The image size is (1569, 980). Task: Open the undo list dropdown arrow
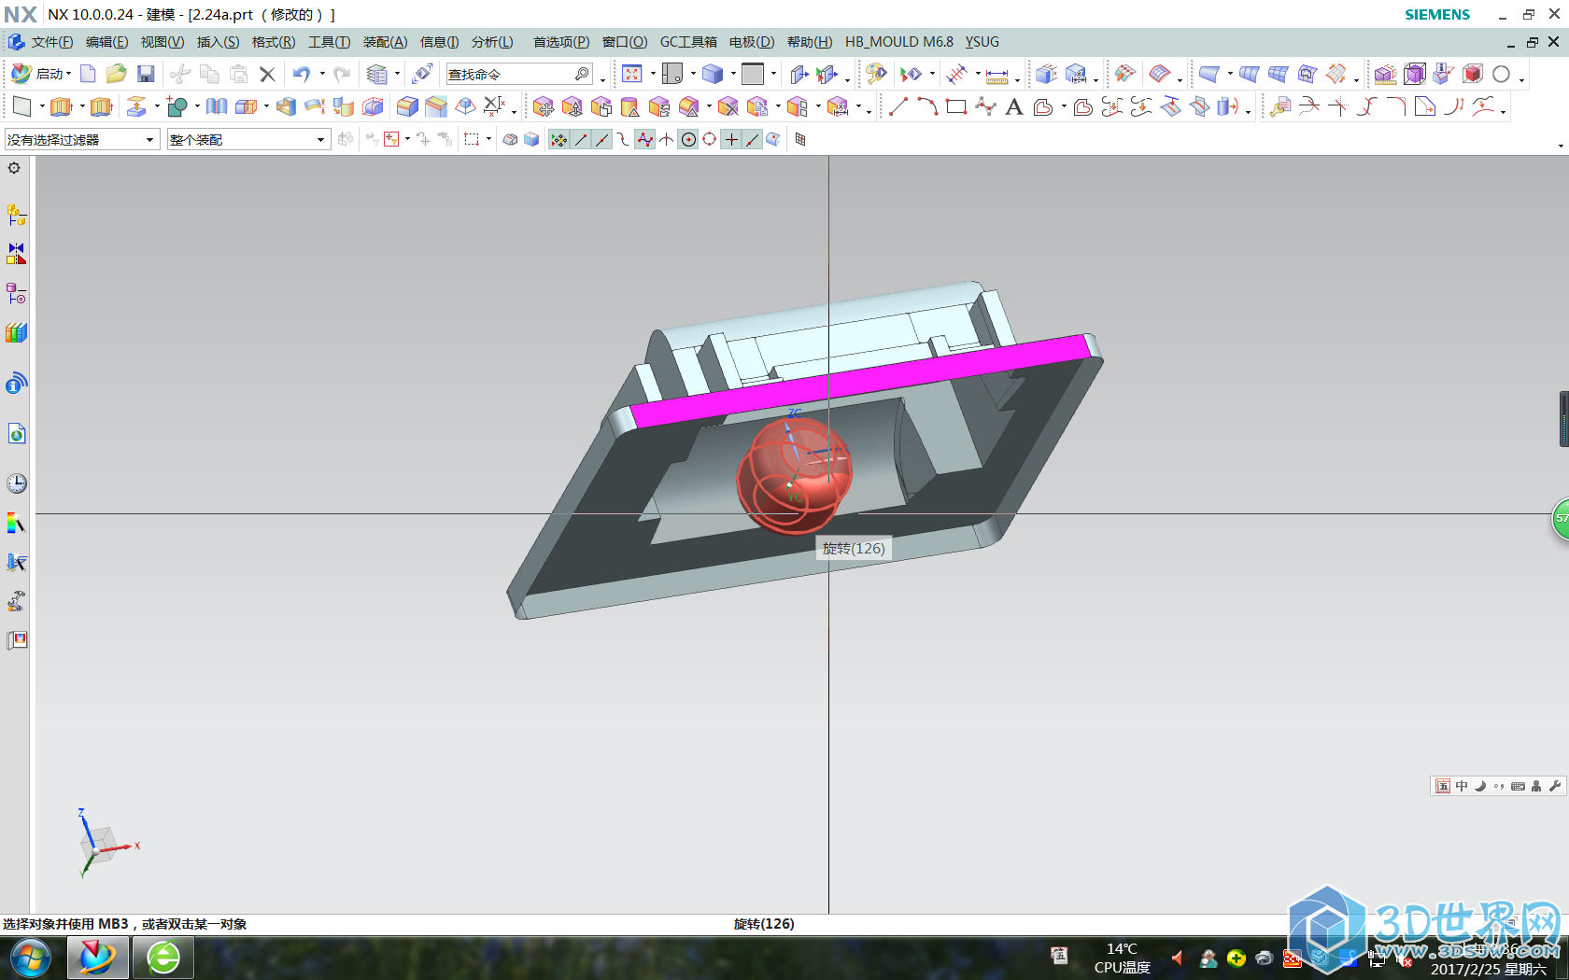point(322,74)
